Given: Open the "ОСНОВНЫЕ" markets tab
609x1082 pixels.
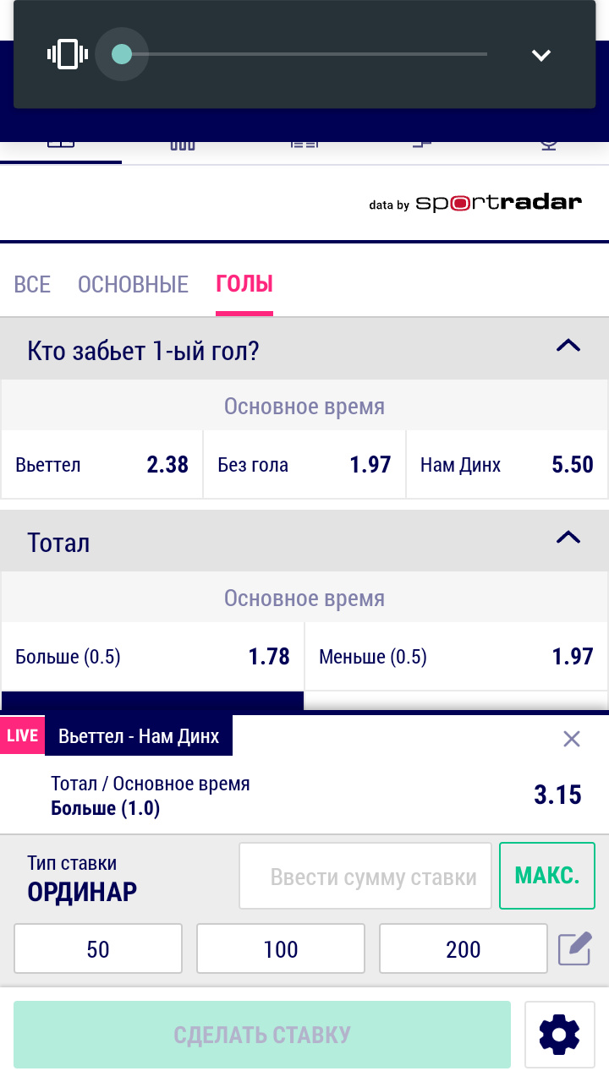Looking at the screenshot, I should (x=133, y=284).
